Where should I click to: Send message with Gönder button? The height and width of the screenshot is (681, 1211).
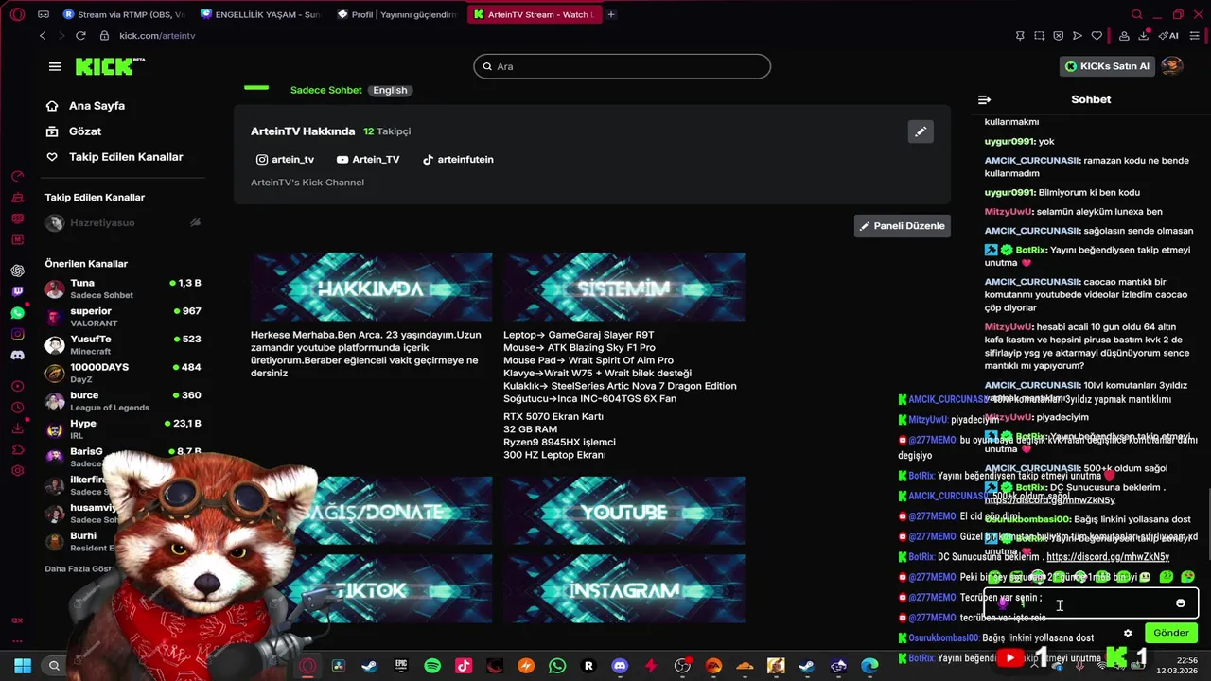point(1170,633)
